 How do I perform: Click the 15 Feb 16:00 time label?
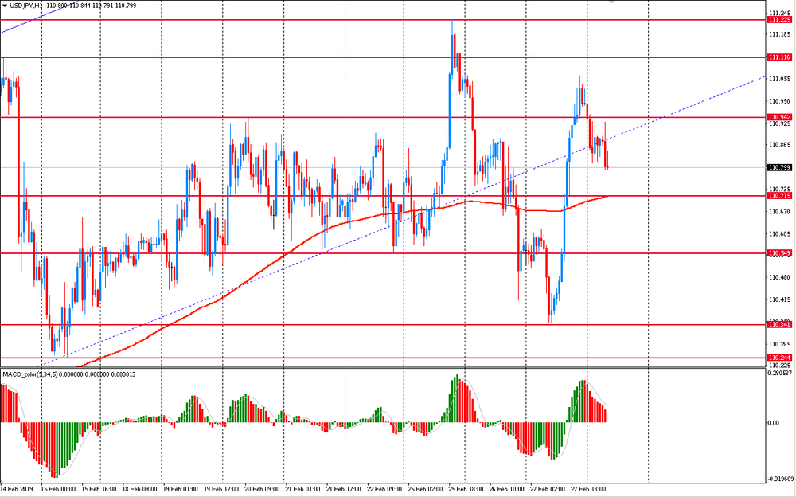tap(99, 489)
